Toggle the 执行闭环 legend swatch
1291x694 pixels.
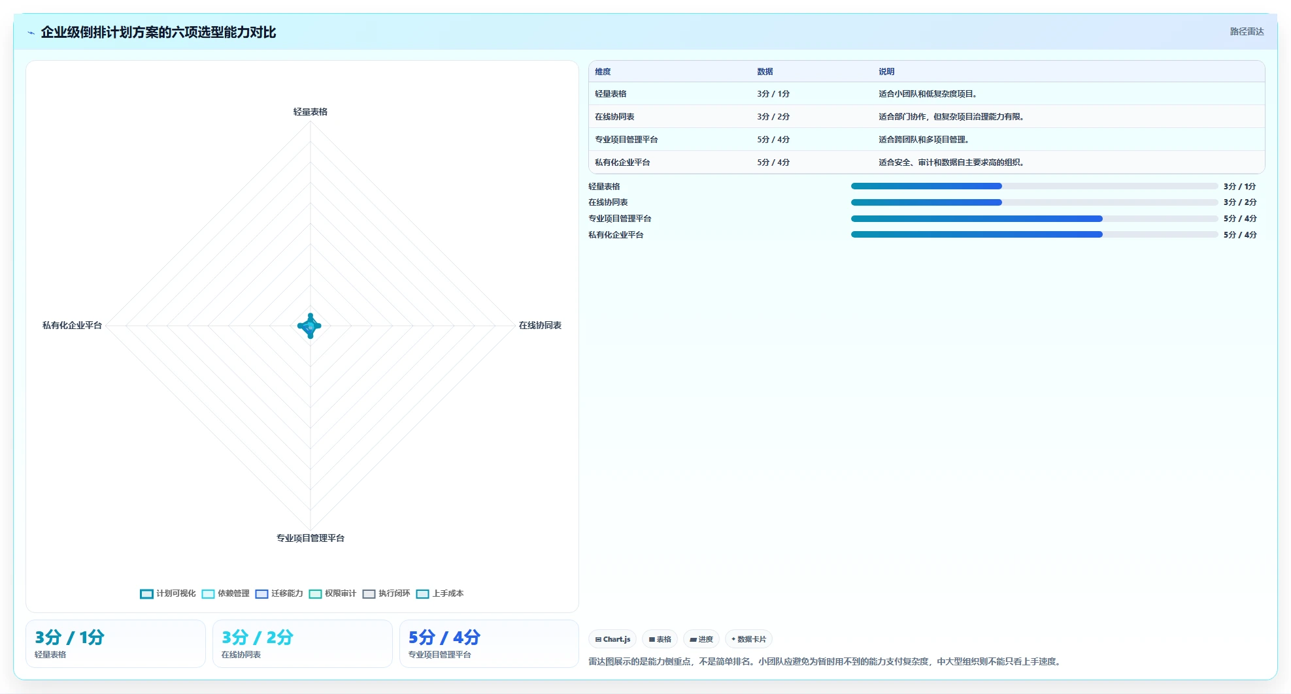pyautogui.click(x=369, y=594)
